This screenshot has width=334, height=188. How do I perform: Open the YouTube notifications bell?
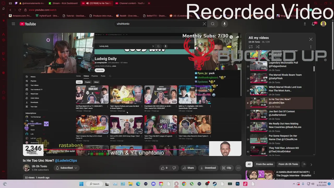pos(313,24)
